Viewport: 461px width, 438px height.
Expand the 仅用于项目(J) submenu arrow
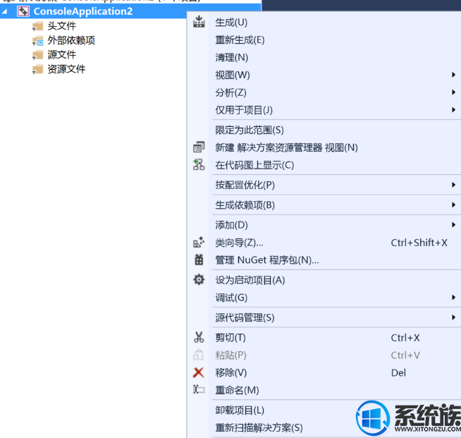454,110
